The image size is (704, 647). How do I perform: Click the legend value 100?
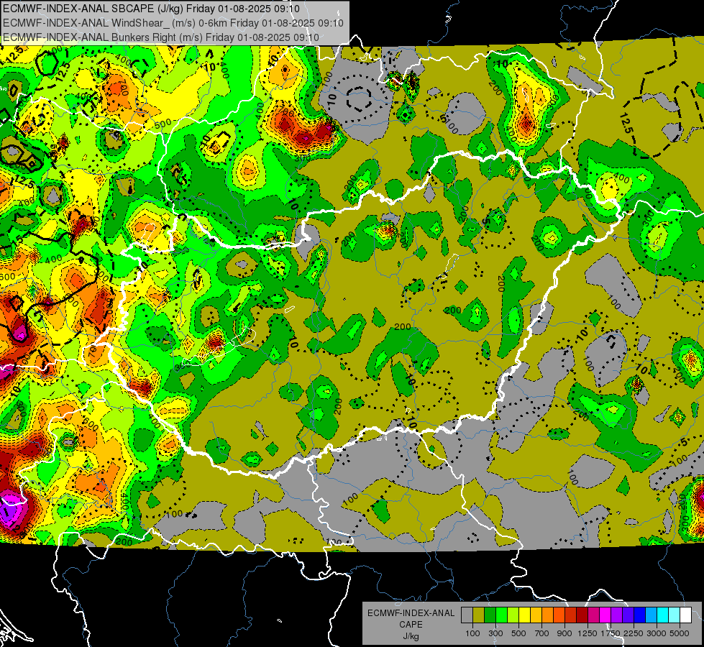472,633
